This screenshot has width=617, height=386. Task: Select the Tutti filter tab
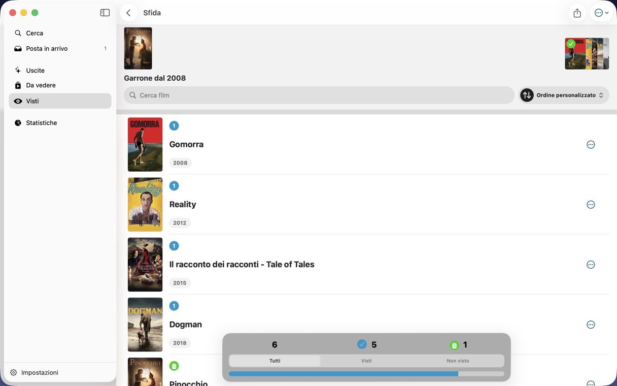pos(275,361)
